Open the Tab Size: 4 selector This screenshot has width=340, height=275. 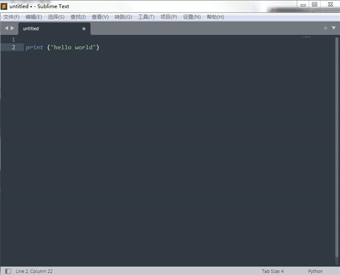click(x=273, y=271)
